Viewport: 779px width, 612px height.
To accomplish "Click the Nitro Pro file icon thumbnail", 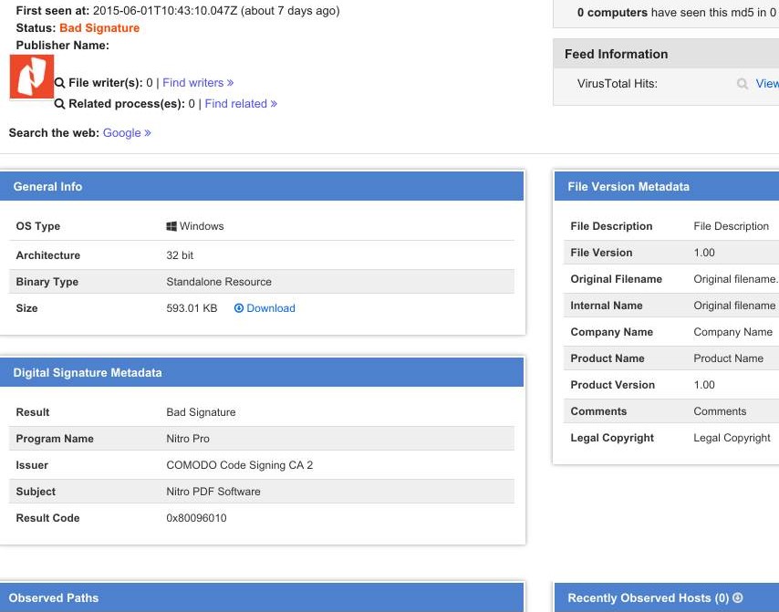I will [x=31, y=77].
